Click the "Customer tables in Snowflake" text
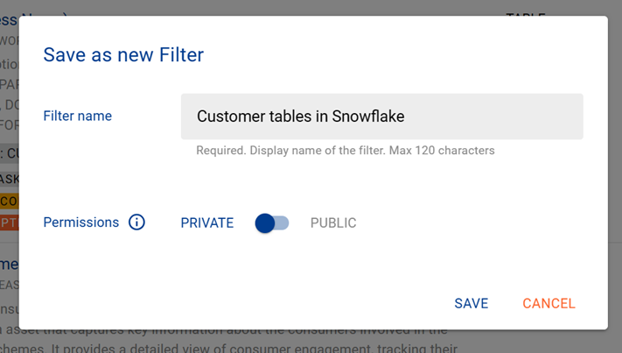 [300, 116]
